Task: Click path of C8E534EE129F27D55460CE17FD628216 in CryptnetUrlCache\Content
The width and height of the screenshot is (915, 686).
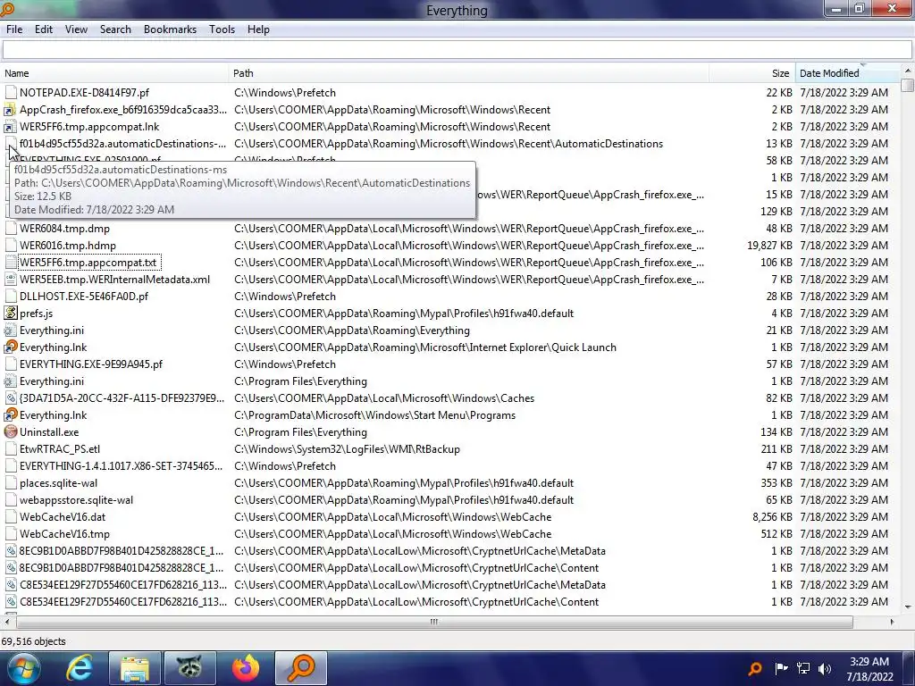Action: [416, 602]
